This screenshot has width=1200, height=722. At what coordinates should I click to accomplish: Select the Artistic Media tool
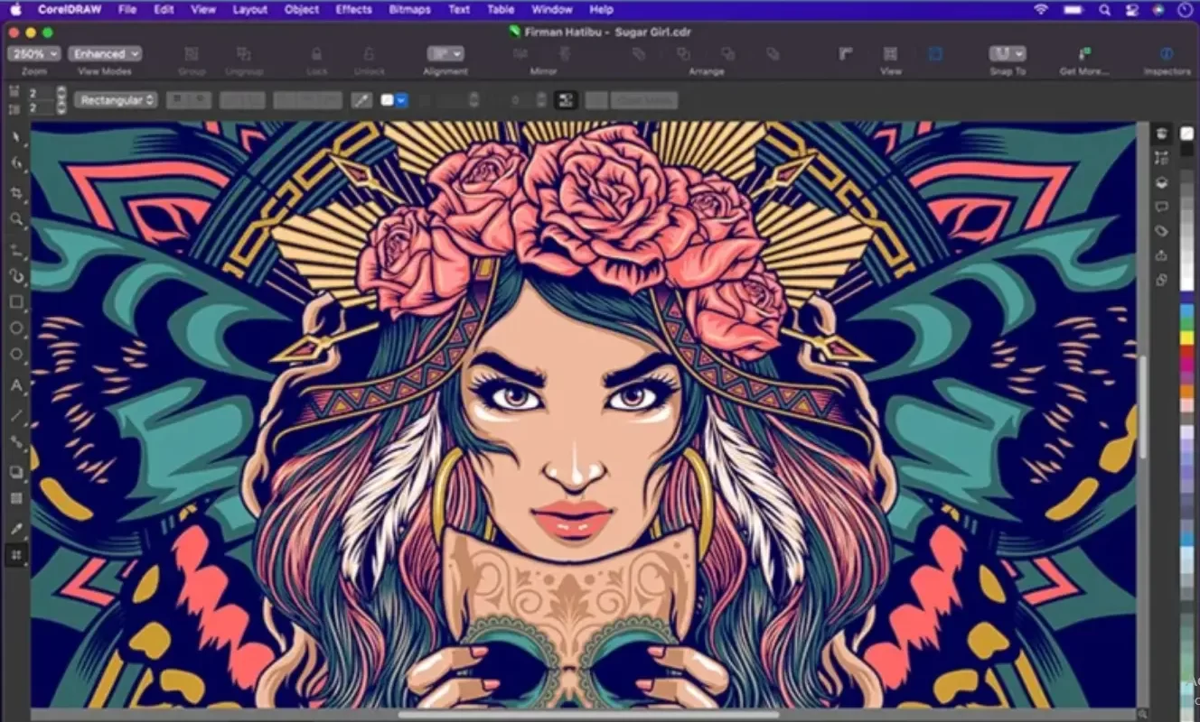point(16,275)
